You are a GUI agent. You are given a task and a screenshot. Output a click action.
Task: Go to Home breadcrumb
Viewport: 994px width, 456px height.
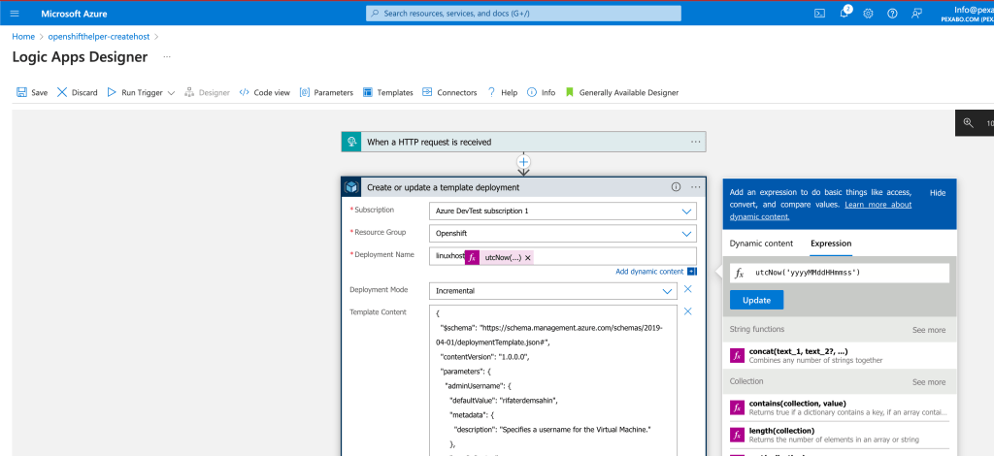(x=23, y=37)
